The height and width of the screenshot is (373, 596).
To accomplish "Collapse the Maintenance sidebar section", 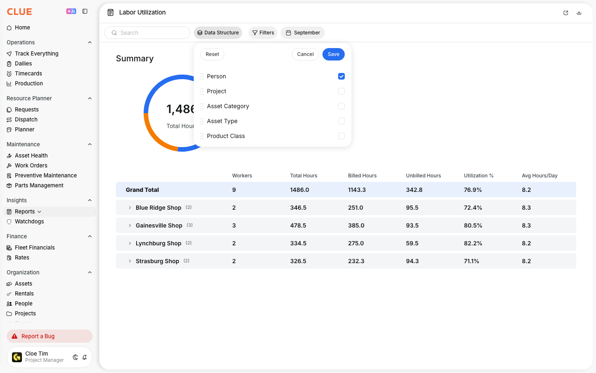I will [90, 144].
